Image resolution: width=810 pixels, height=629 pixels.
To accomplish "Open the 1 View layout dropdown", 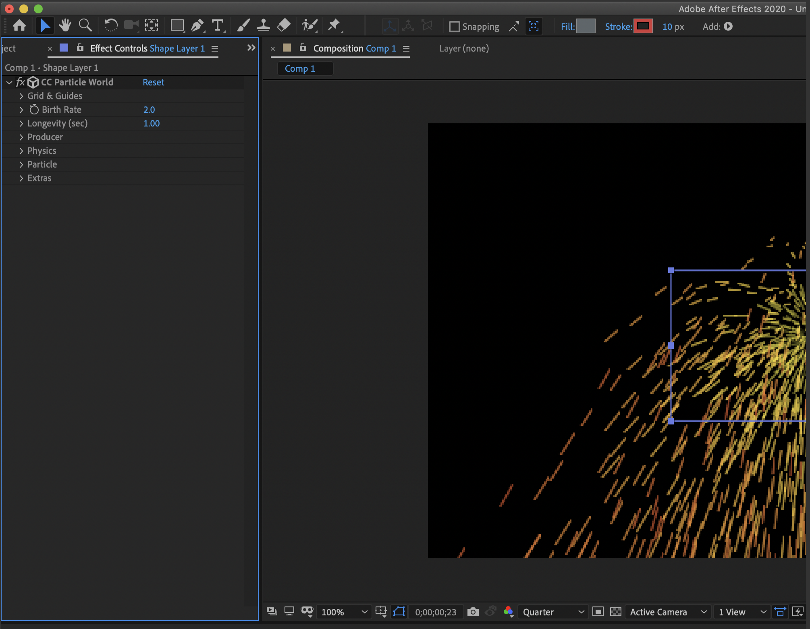I will point(742,612).
